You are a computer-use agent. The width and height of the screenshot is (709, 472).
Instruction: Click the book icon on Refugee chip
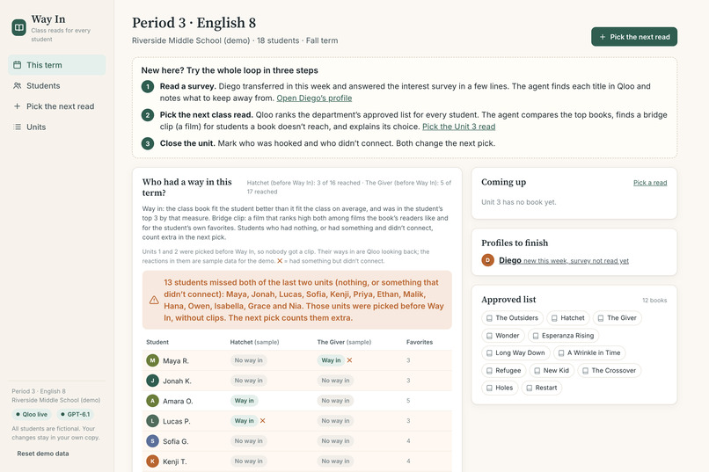coord(489,370)
